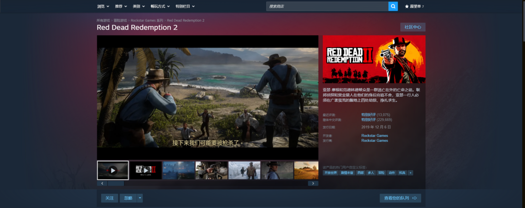Click the 关注 follow button
The height and width of the screenshot is (208, 525).
click(x=109, y=198)
